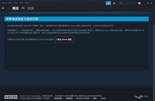155x101 pixels.
Task: Open the account name dropdown at top
Action: (129, 3)
